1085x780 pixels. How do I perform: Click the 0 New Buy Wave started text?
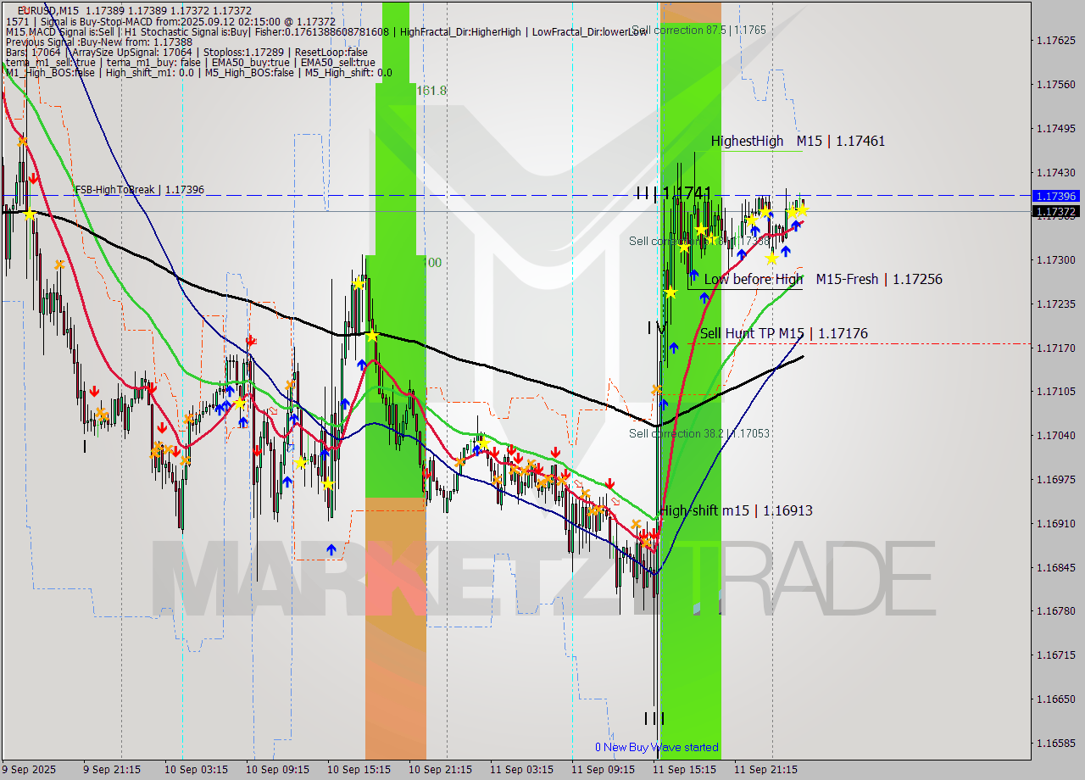657,748
